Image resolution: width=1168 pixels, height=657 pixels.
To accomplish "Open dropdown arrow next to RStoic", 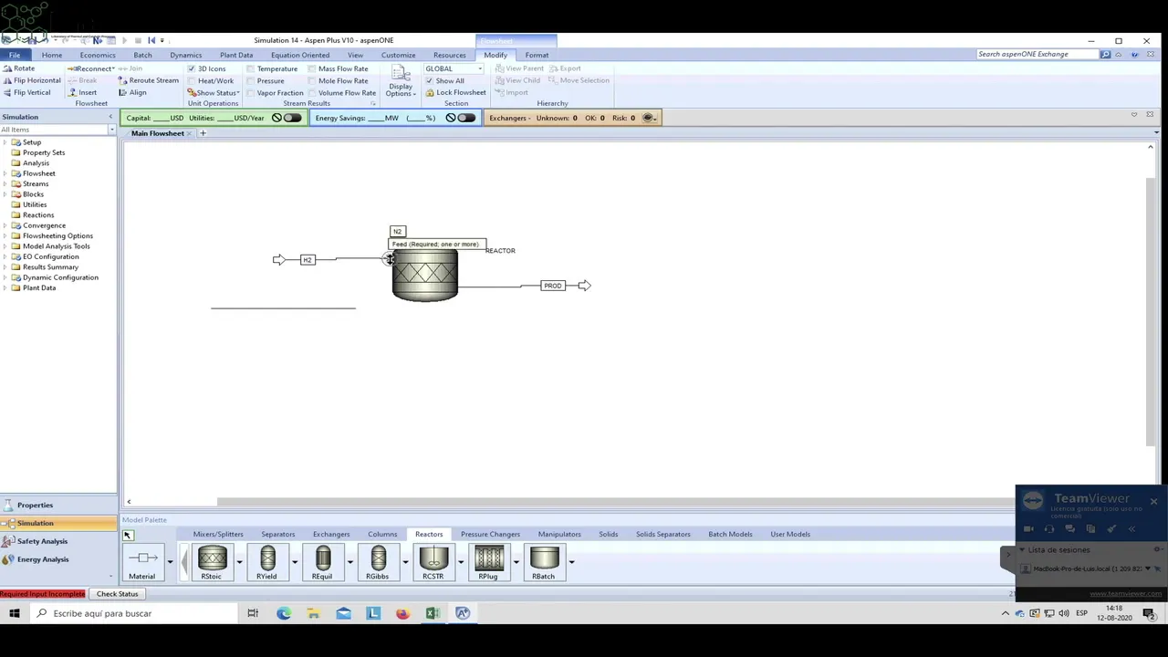I will [x=239, y=562].
